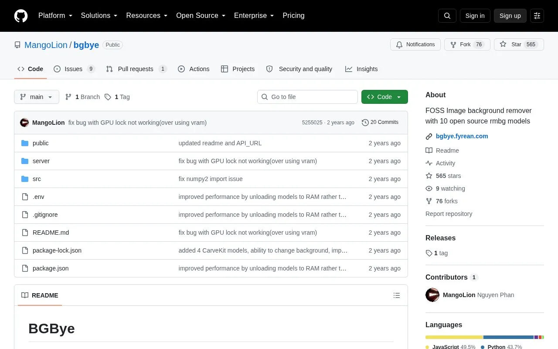Switch to the Issues tab
This screenshot has height=349, width=558.
(74, 69)
